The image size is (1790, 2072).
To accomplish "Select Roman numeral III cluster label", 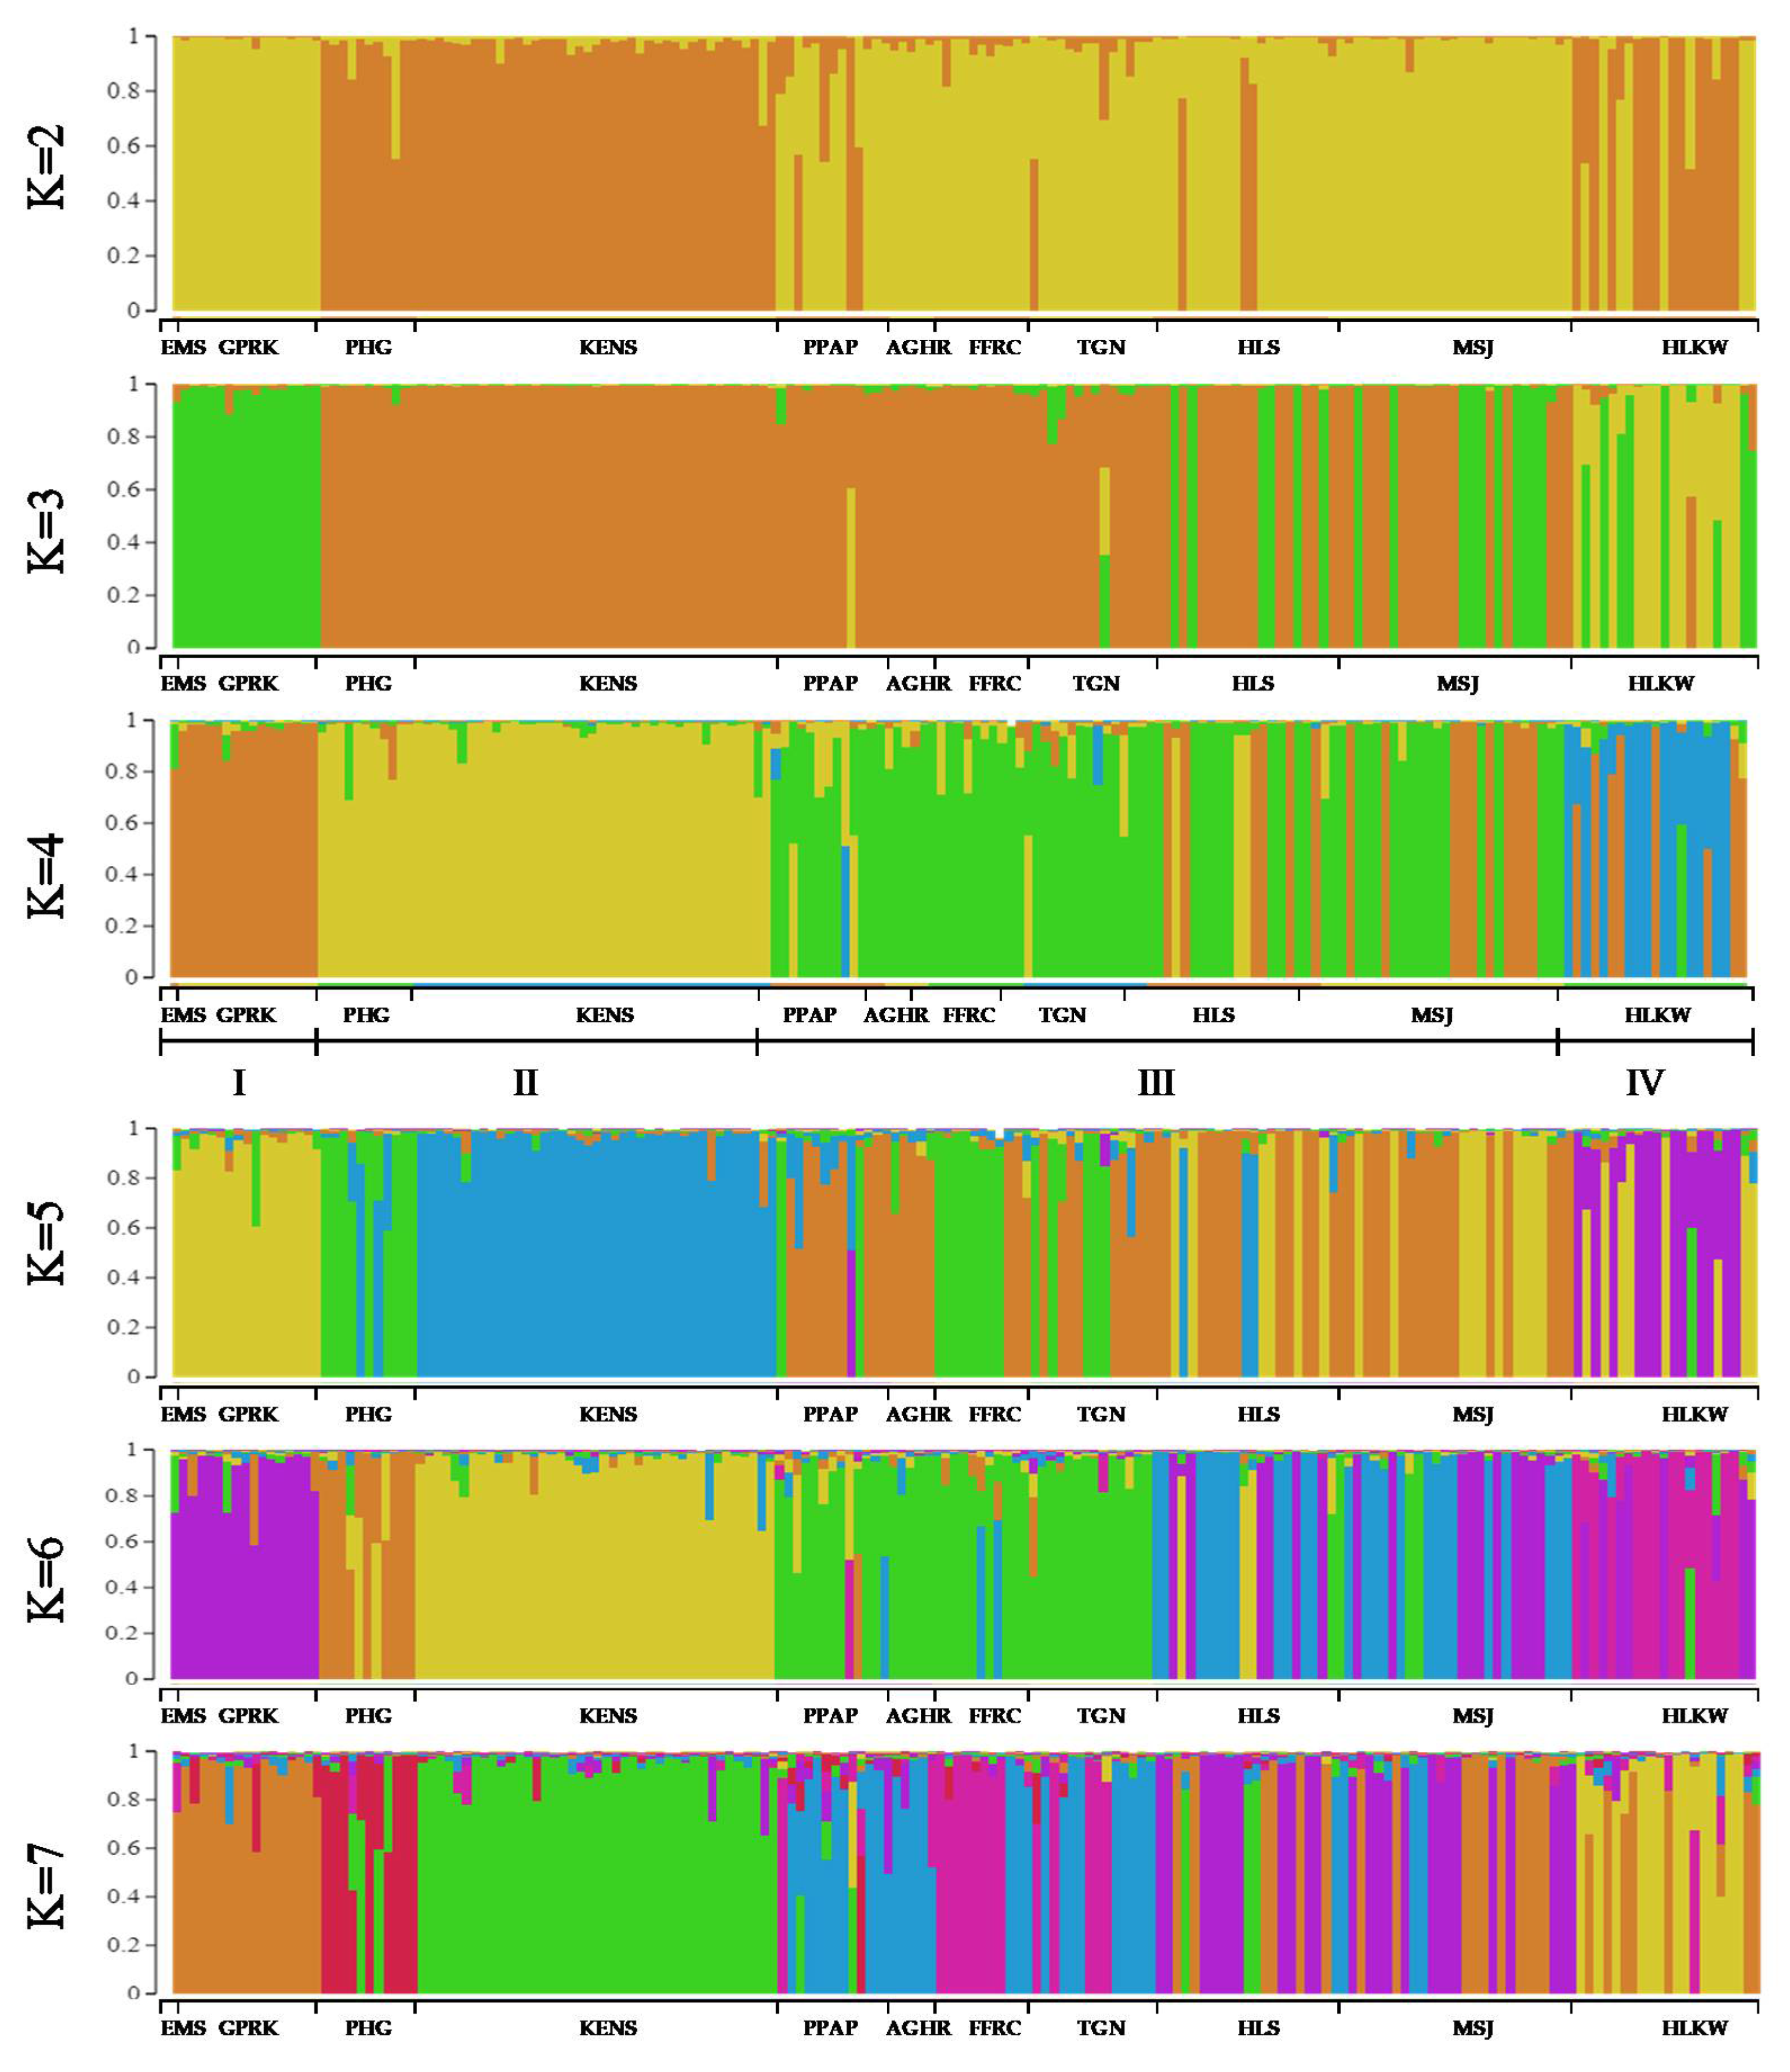I will 1156,1083.
